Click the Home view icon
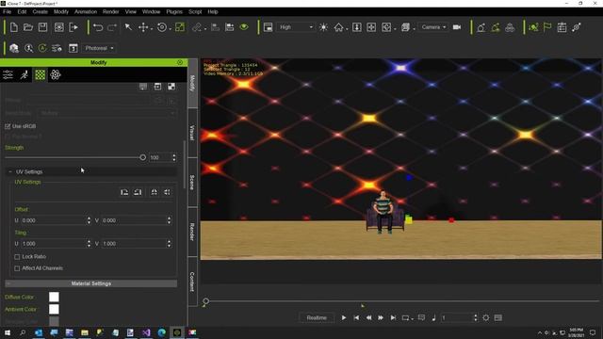This screenshot has height=339, width=603. pos(338,27)
